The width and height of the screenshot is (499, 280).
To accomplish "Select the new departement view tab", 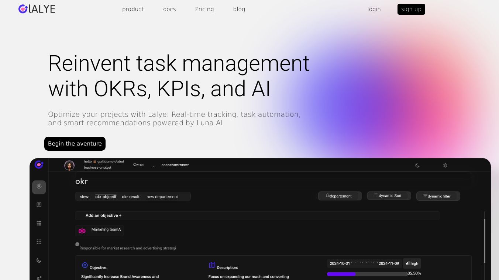I will pos(162,197).
